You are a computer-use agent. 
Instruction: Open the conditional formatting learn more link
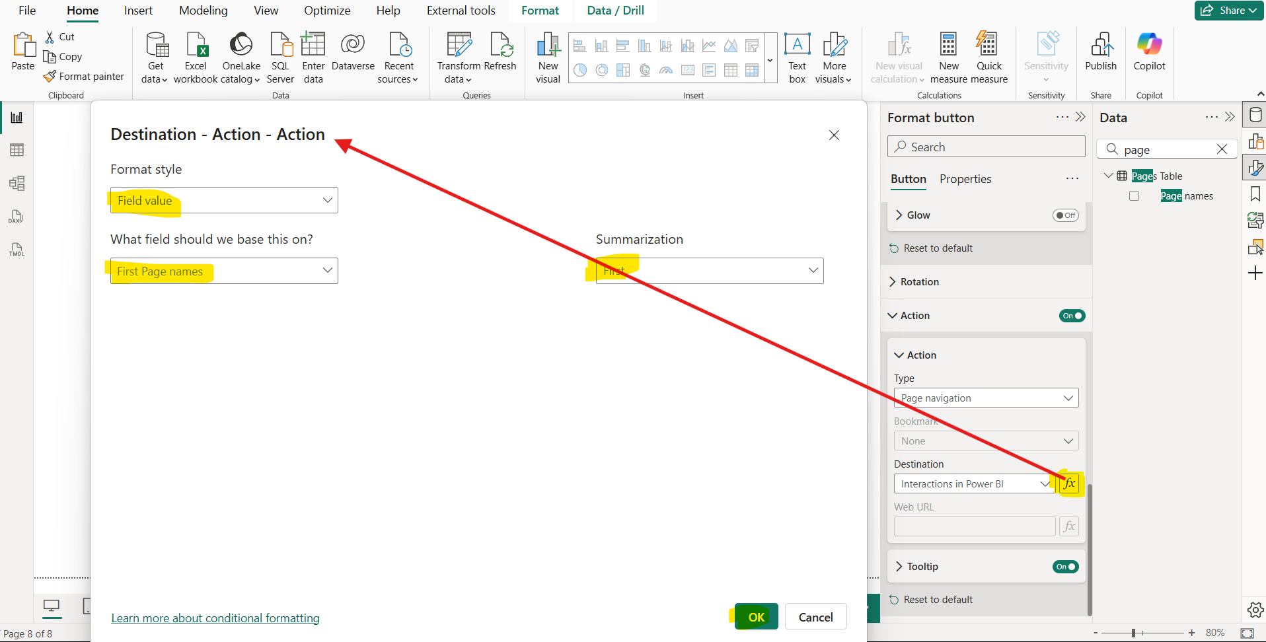pos(215,618)
